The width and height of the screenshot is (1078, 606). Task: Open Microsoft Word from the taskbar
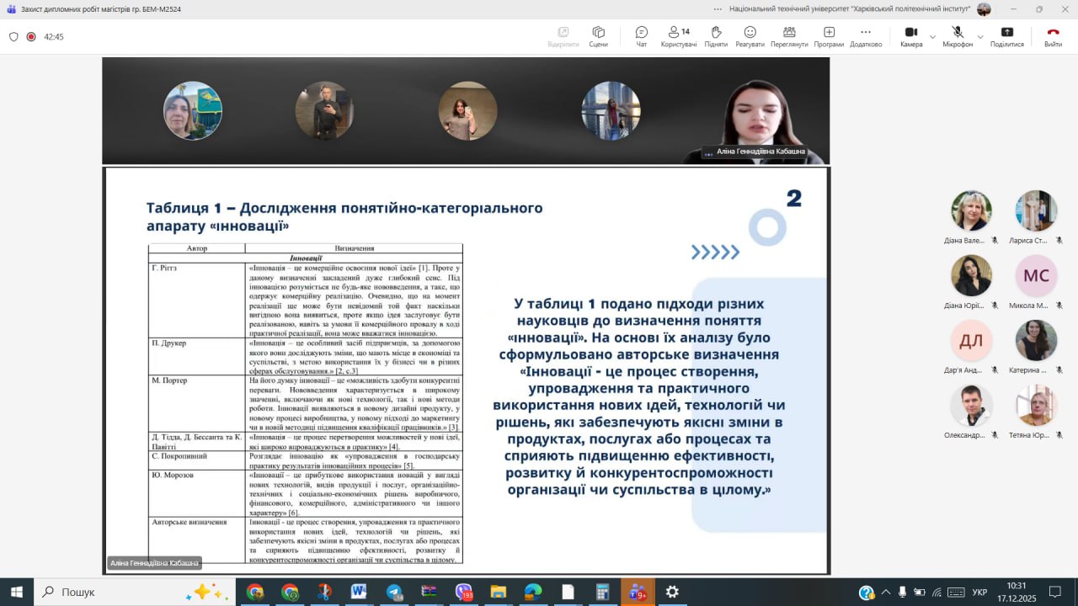359,592
